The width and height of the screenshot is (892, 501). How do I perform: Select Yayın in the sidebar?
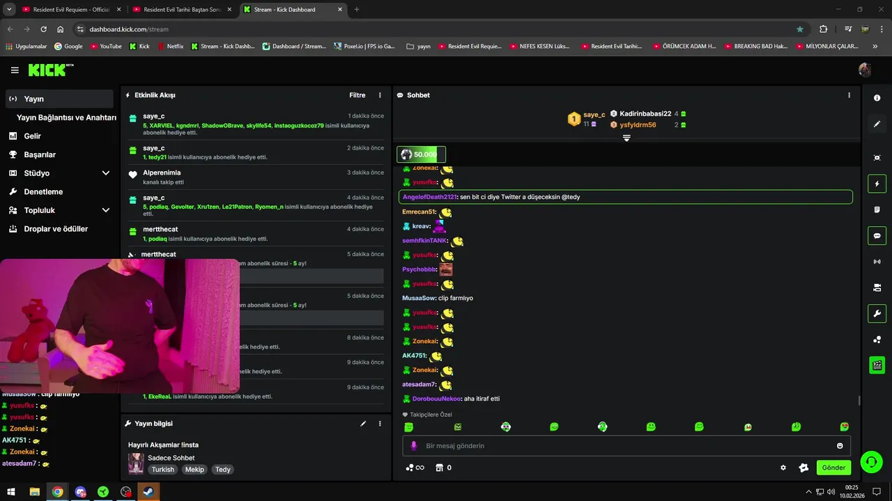point(59,99)
